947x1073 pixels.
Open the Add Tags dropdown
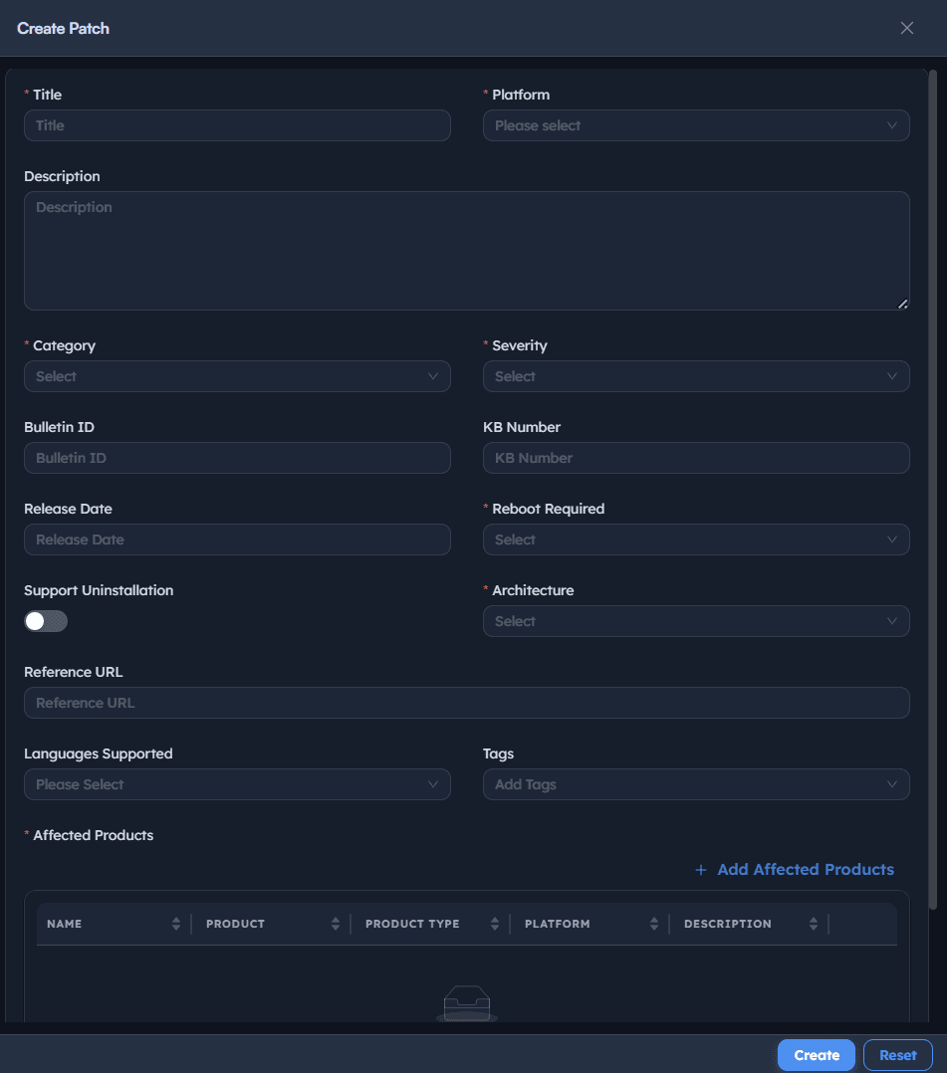tap(696, 784)
